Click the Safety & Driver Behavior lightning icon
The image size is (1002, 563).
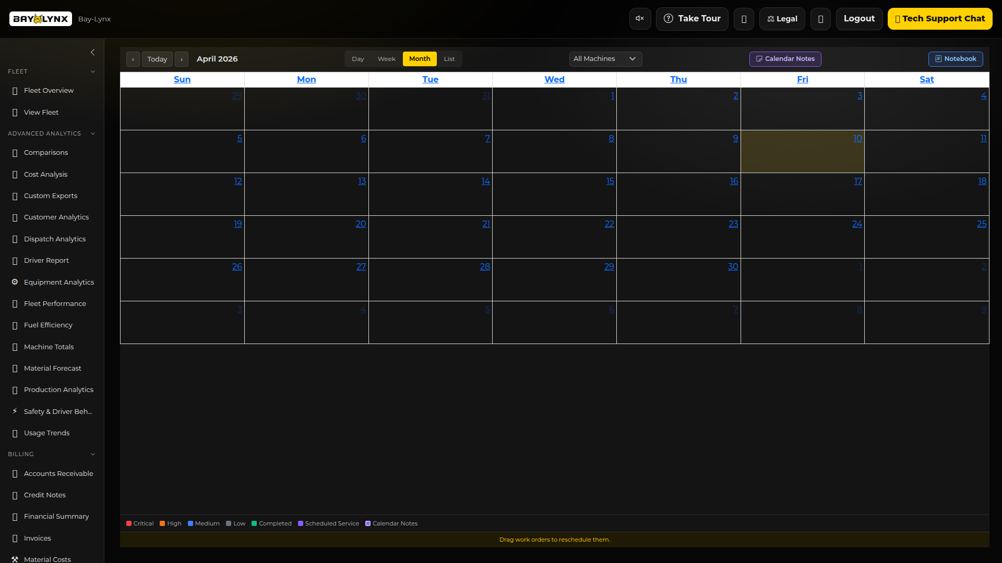(15, 411)
